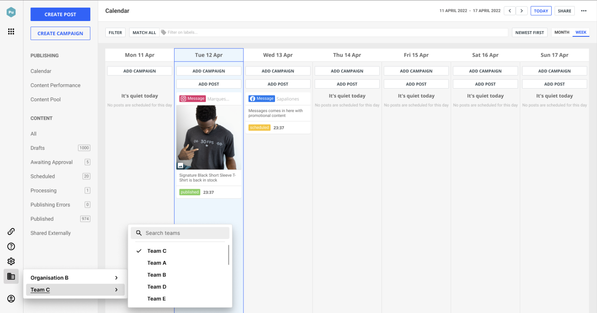
Task: Select Team D in teams list
Action: click(x=157, y=287)
